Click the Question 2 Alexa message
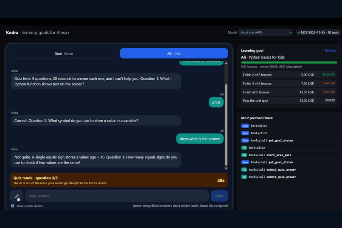The width and height of the screenshot is (342, 228). click(x=96, y=121)
